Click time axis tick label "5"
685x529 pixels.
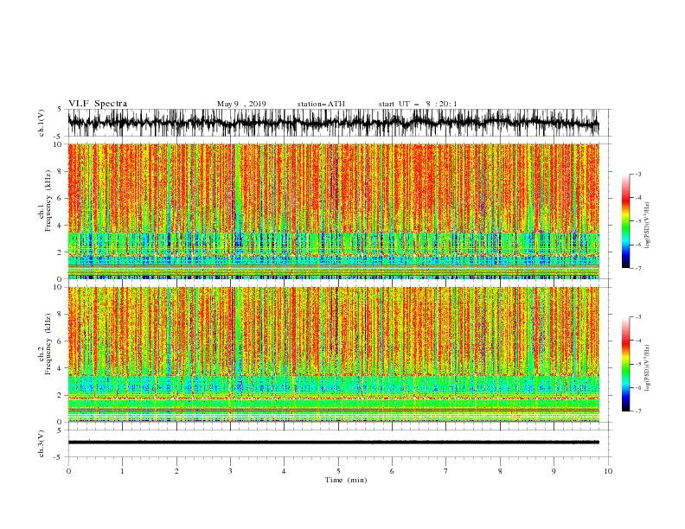(x=338, y=471)
